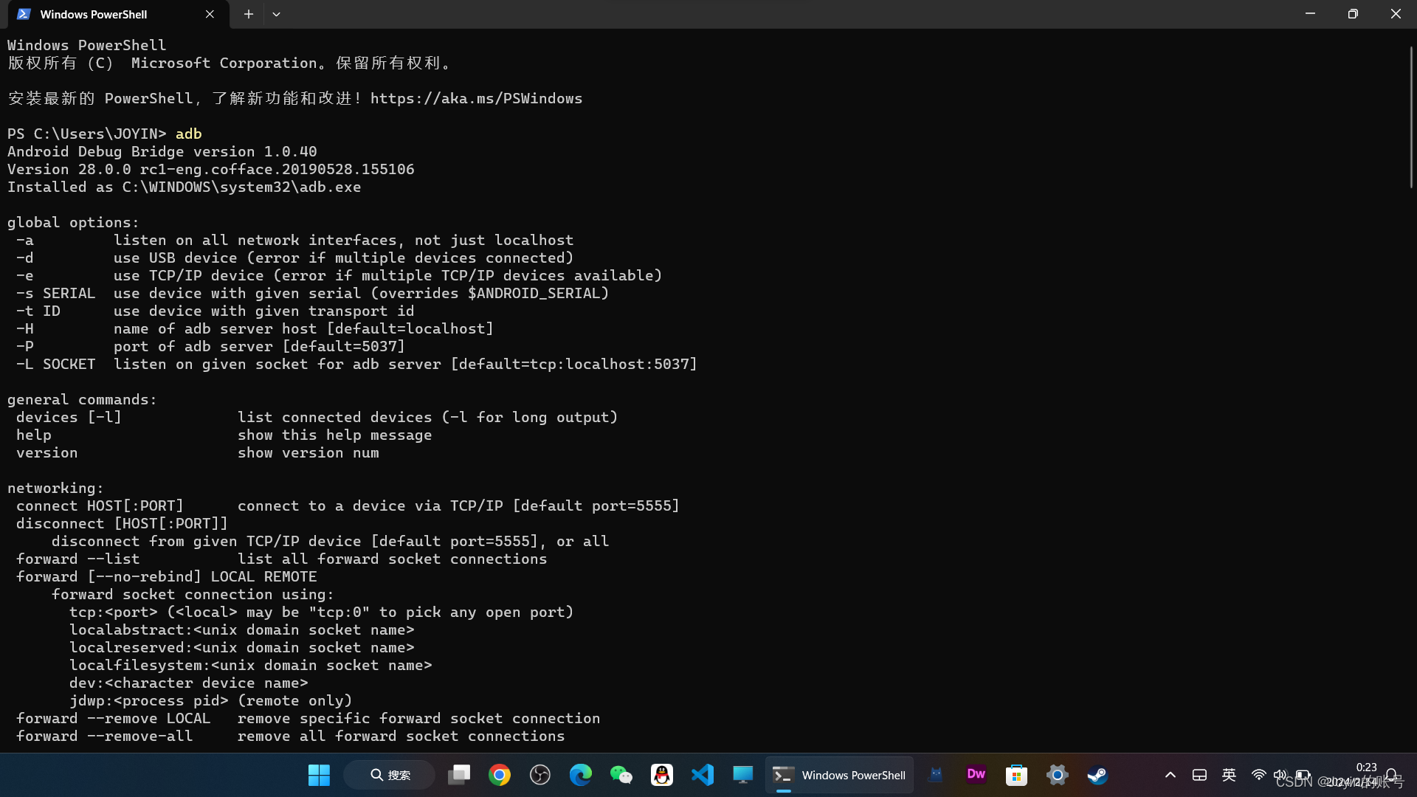Screen dimensions: 1417x797
Task: Open QQ penguin app in the taskbar
Action: pyautogui.click(x=662, y=775)
